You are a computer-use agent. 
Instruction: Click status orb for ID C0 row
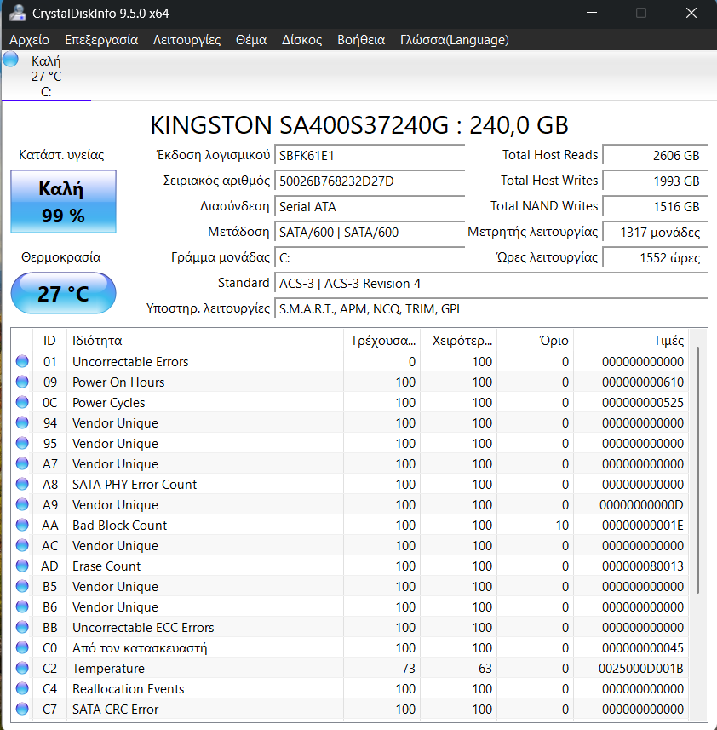point(22,647)
